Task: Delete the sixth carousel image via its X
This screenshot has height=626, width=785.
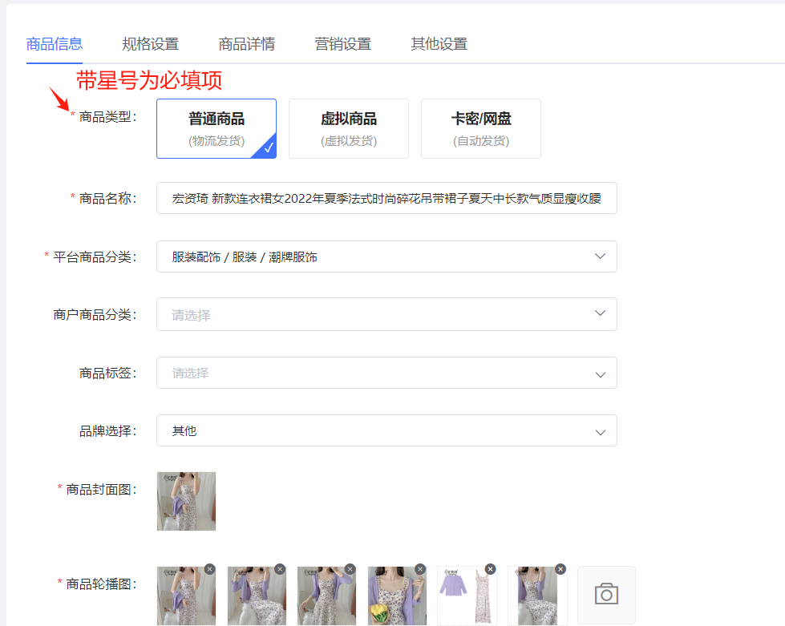Action: (x=560, y=569)
